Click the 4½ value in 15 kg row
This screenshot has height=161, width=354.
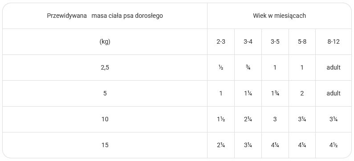tap(334, 145)
